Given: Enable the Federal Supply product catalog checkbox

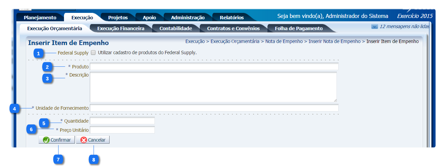Looking at the screenshot, I should click(x=93, y=53).
